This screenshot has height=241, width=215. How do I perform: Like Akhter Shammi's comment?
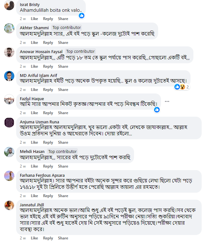[x=34, y=43]
